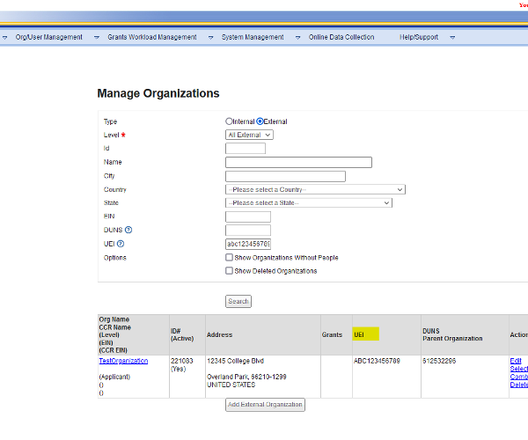Open the Online Data Collection menu

point(341,37)
